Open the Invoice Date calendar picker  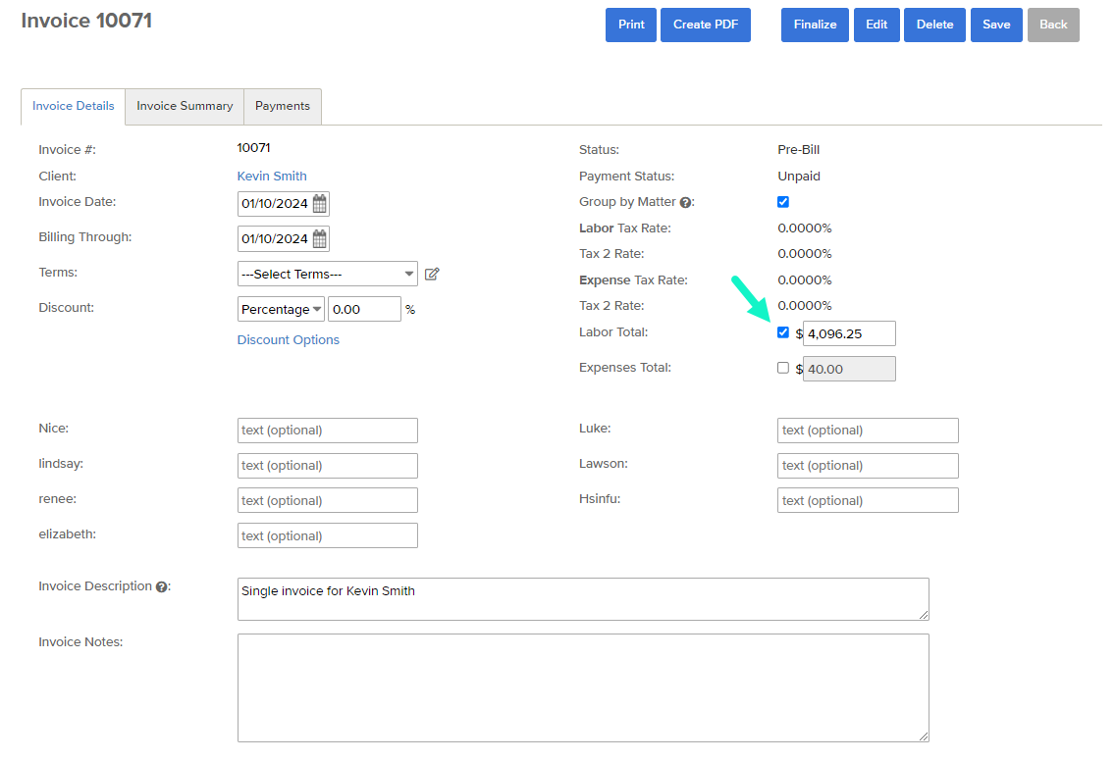tap(320, 204)
